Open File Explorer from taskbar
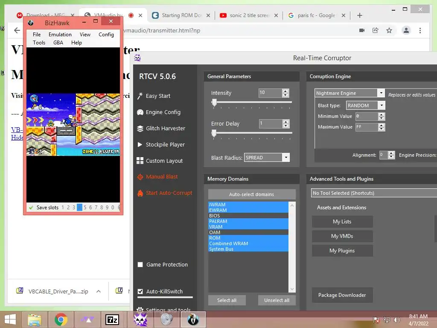 coord(34,319)
